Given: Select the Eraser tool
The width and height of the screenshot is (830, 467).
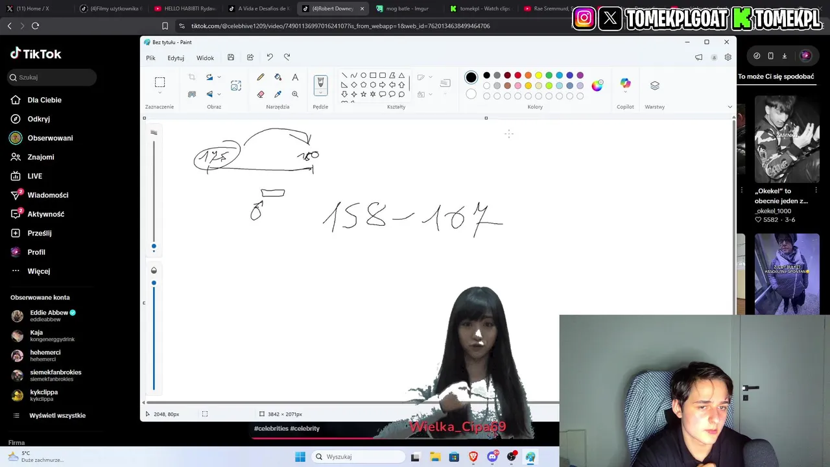Looking at the screenshot, I should [261, 94].
